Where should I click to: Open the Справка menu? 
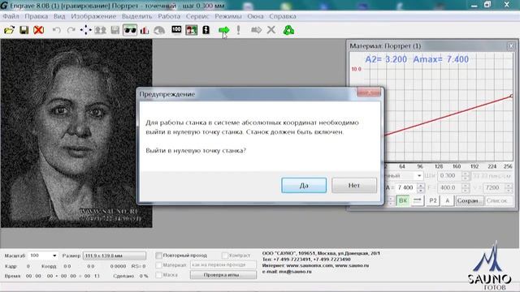click(x=283, y=16)
